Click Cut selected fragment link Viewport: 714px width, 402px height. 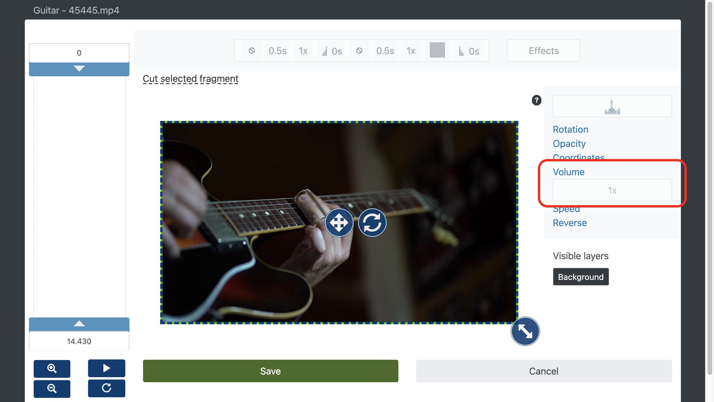[x=190, y=78]
